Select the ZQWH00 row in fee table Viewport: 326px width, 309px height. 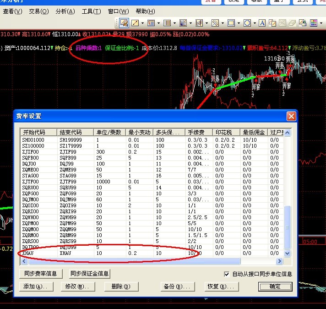tap(152, 217)
